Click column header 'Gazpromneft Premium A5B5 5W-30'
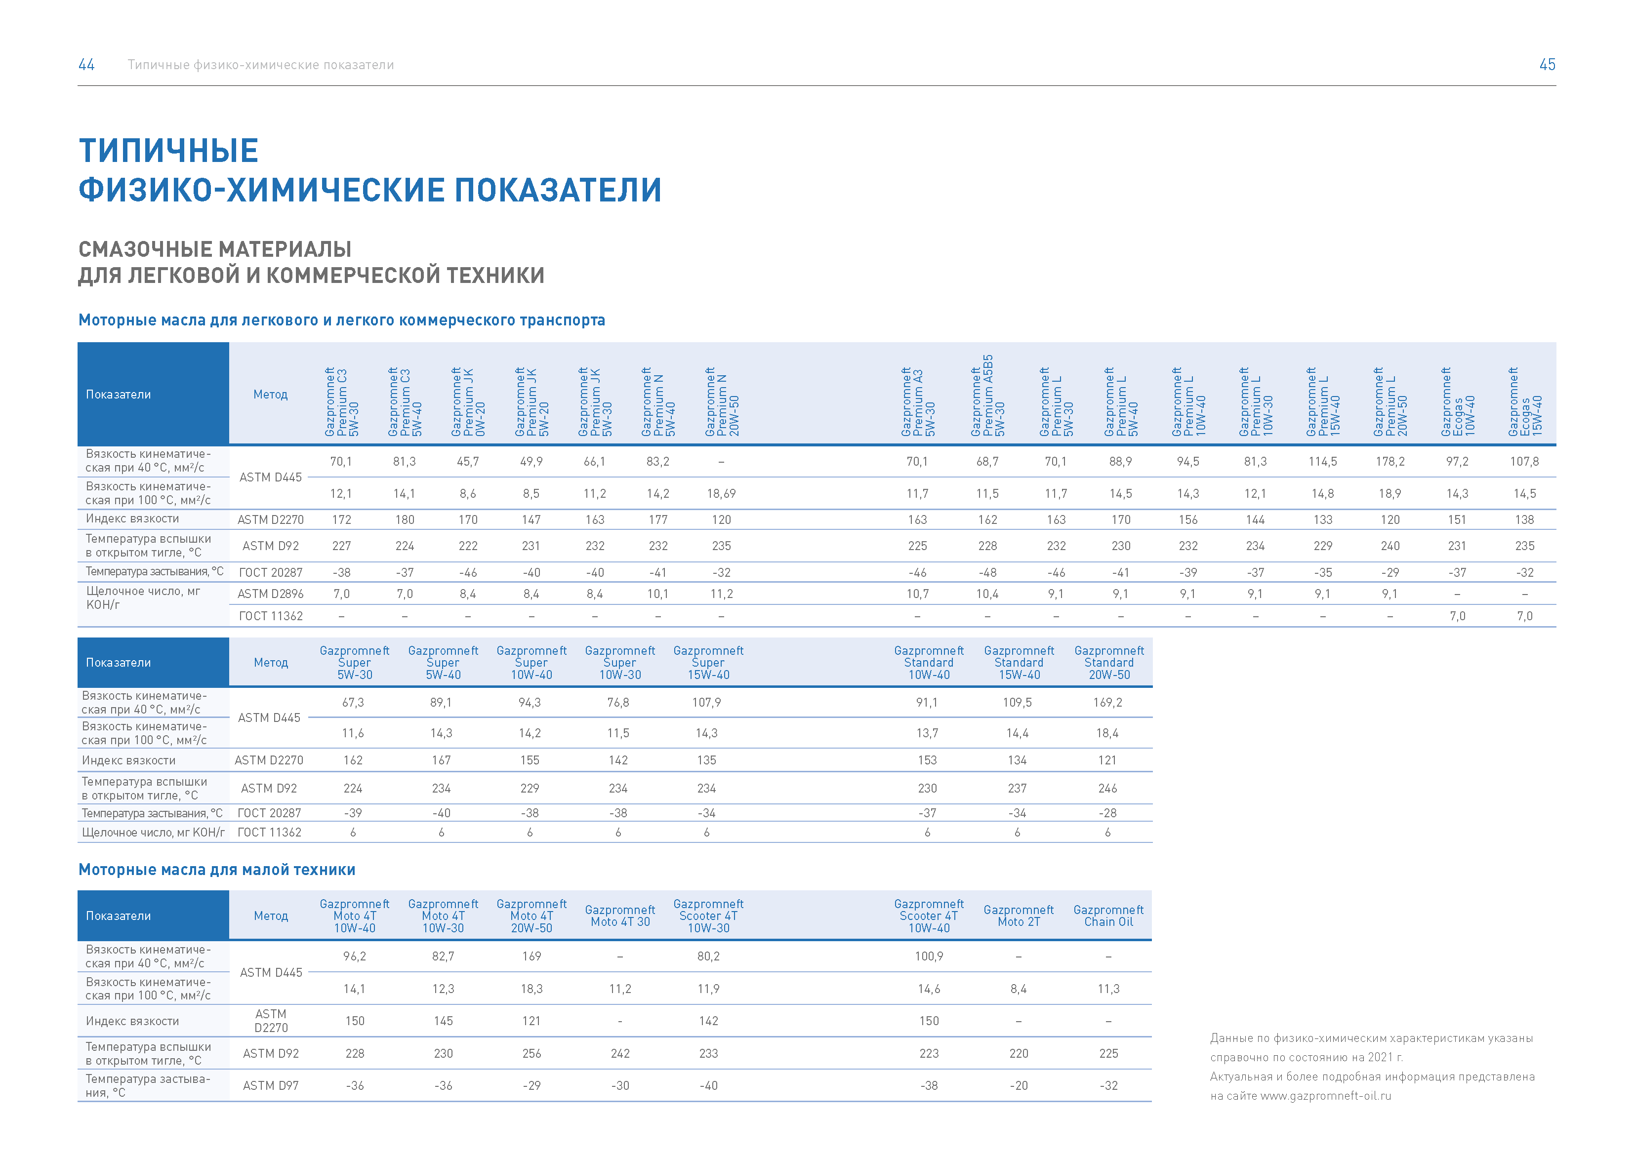1634x1155 pixels. (988, 396)
